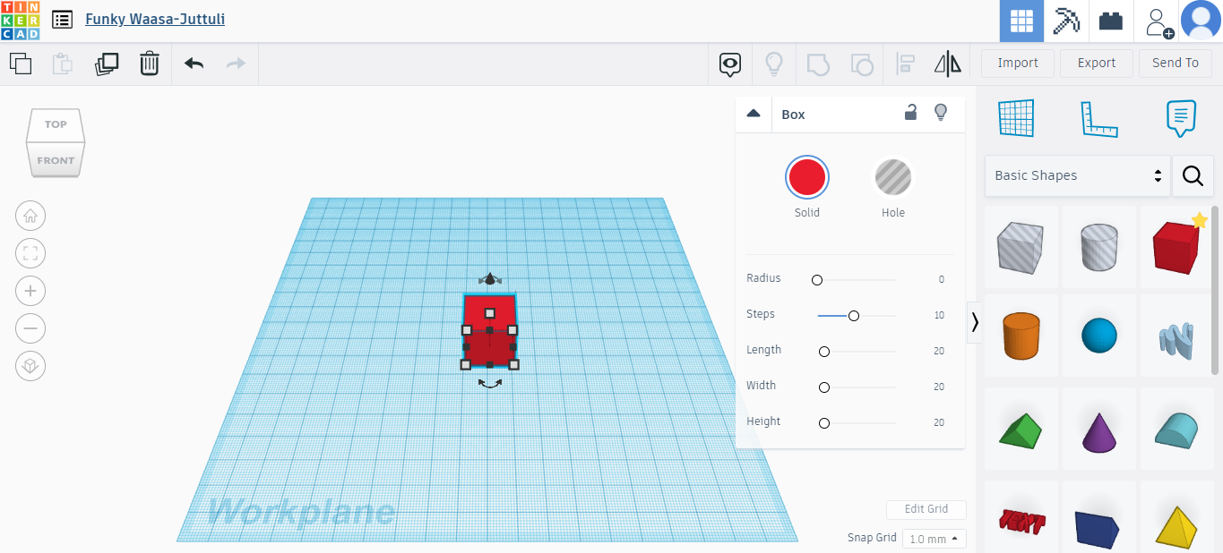Click the Home view button
Screen dimensions: 1223x553
coord(30,216)
